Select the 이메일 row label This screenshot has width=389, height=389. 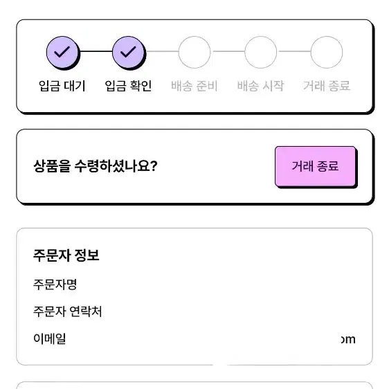coord(50,338)
